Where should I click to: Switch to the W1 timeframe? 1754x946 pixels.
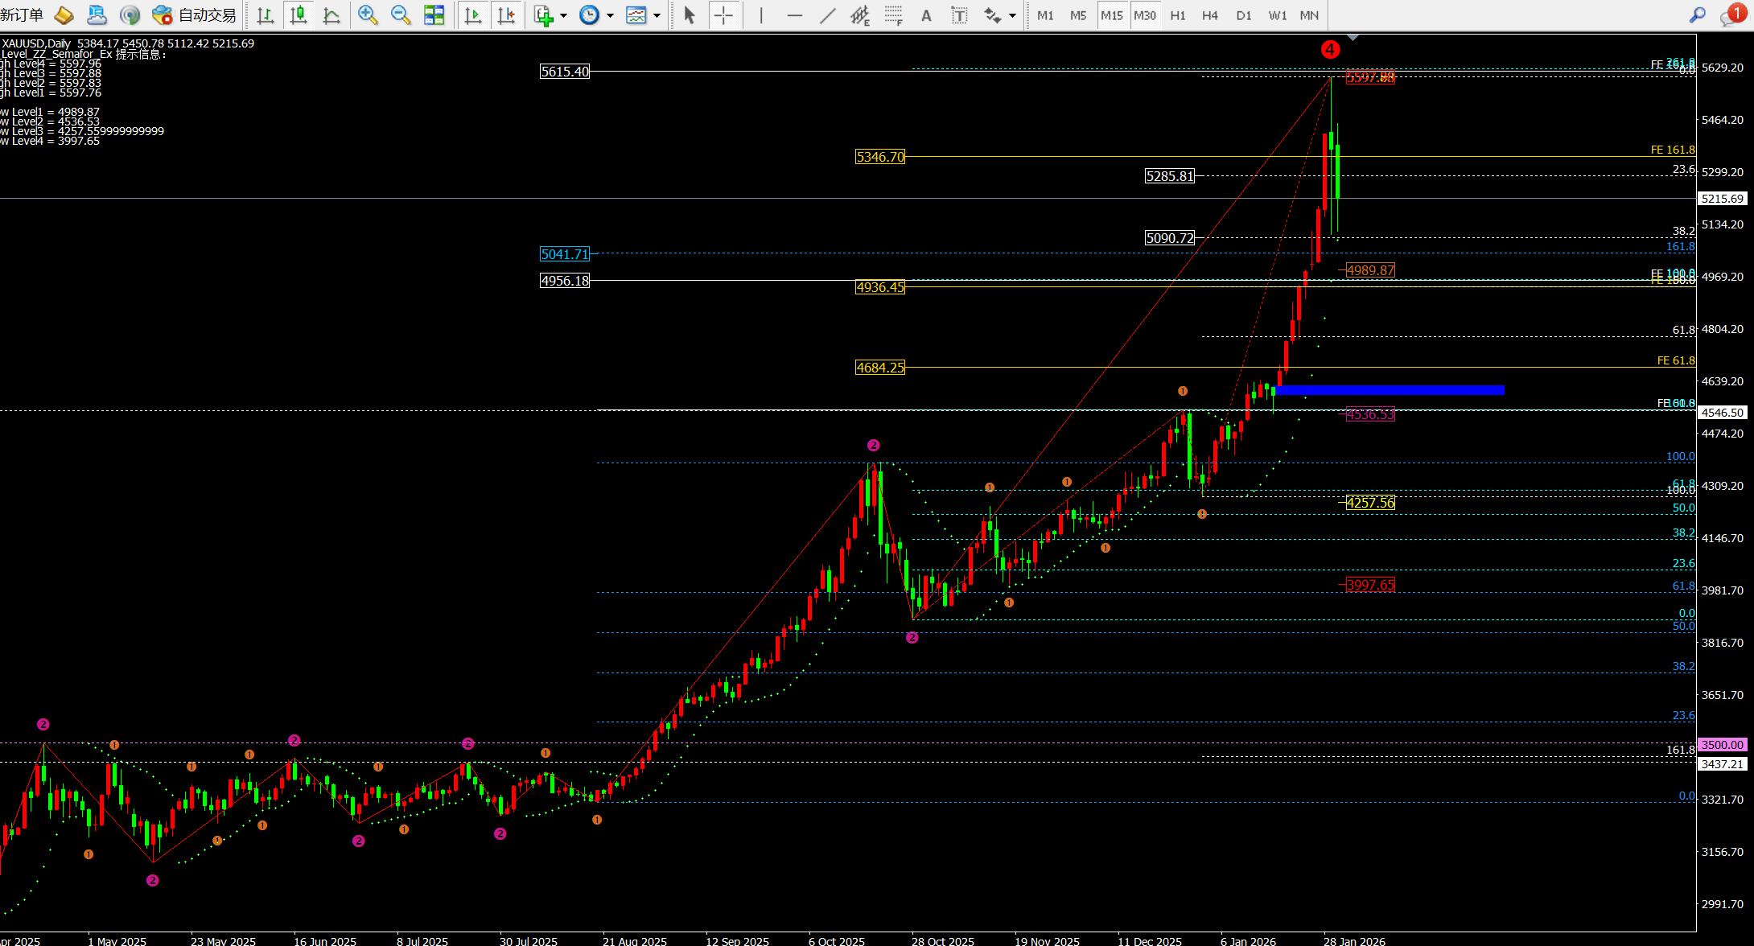pos(1277,15)
